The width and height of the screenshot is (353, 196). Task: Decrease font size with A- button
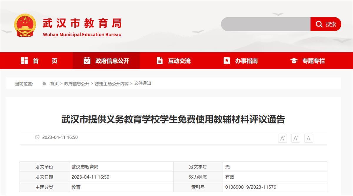pos(296,138)
